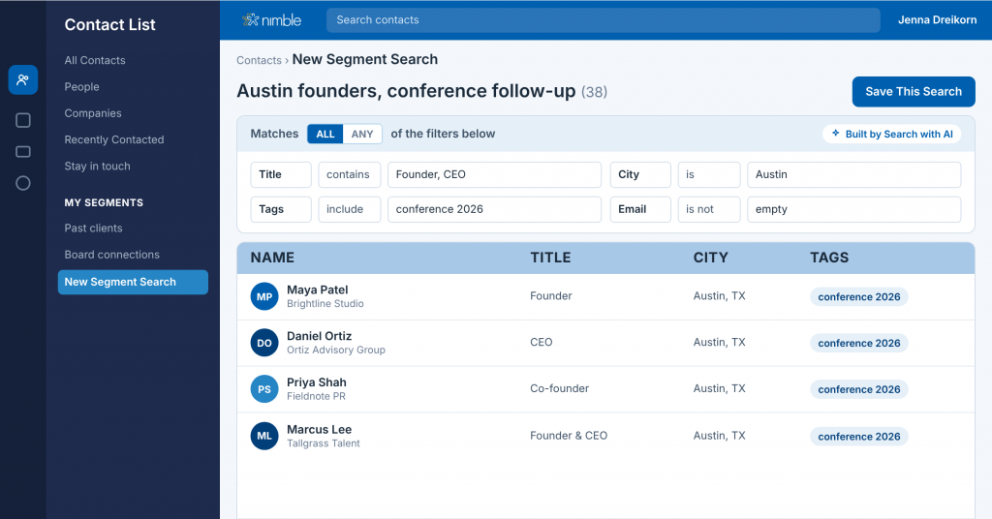992x519 pixels.
Task: Open the Tags field dropdown
Action: click(x=281, y=209)
